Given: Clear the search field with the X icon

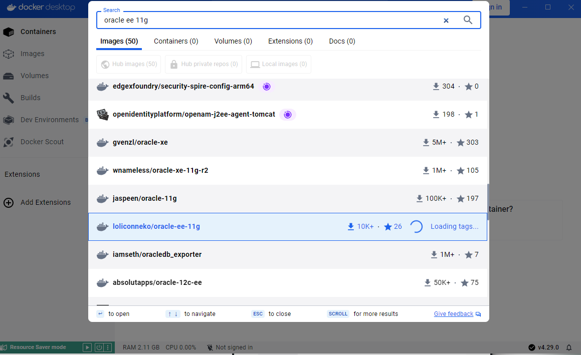Looking at the screenshot, I should 446,21.
